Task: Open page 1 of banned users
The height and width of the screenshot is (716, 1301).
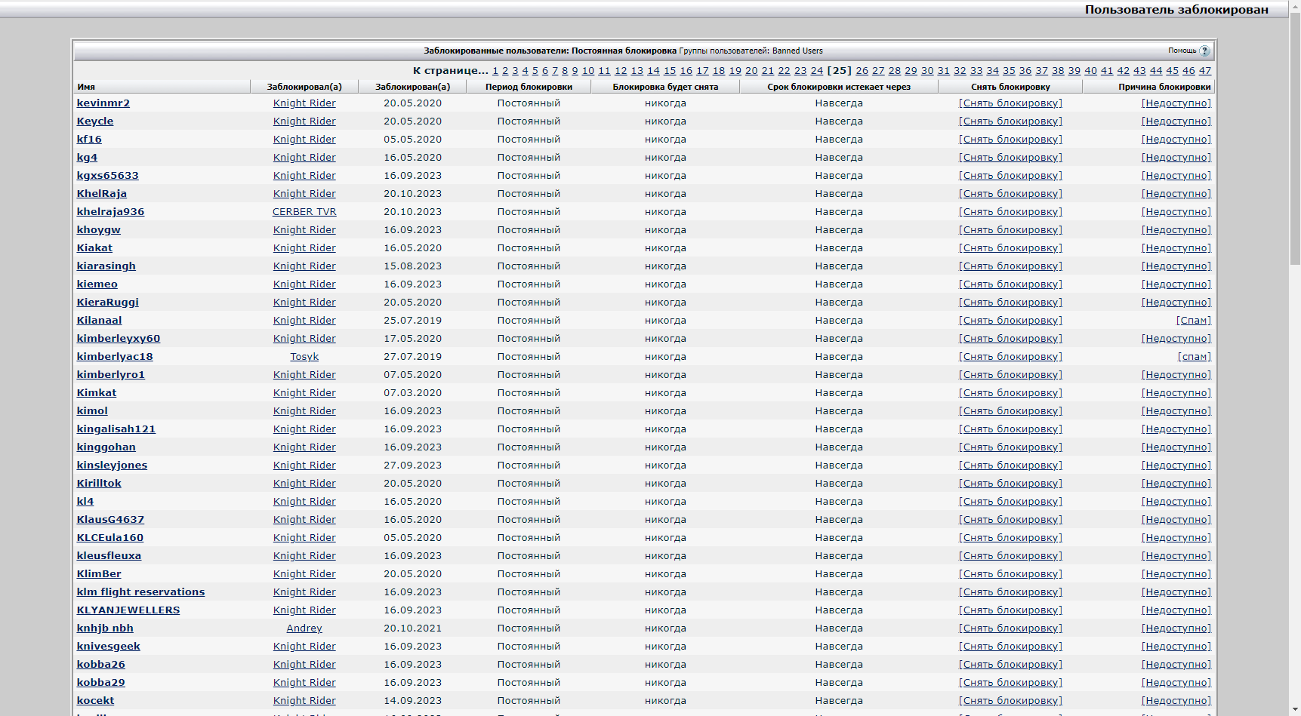Action: (x=495, y=70)
